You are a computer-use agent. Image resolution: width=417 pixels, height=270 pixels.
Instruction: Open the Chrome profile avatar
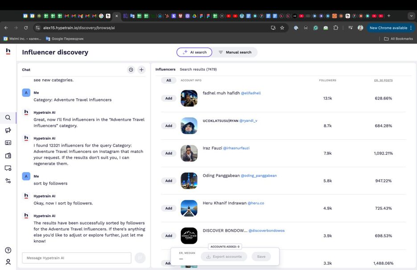(x=360, y=28)
